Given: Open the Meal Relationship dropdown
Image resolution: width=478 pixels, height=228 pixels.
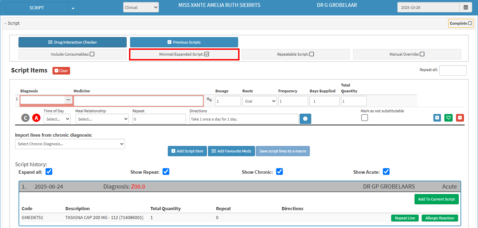Looking at the screenshot, I should coord(102,119).
